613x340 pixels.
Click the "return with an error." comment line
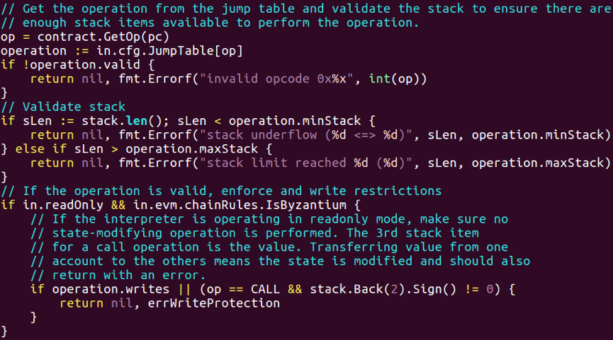click(118, 275)
